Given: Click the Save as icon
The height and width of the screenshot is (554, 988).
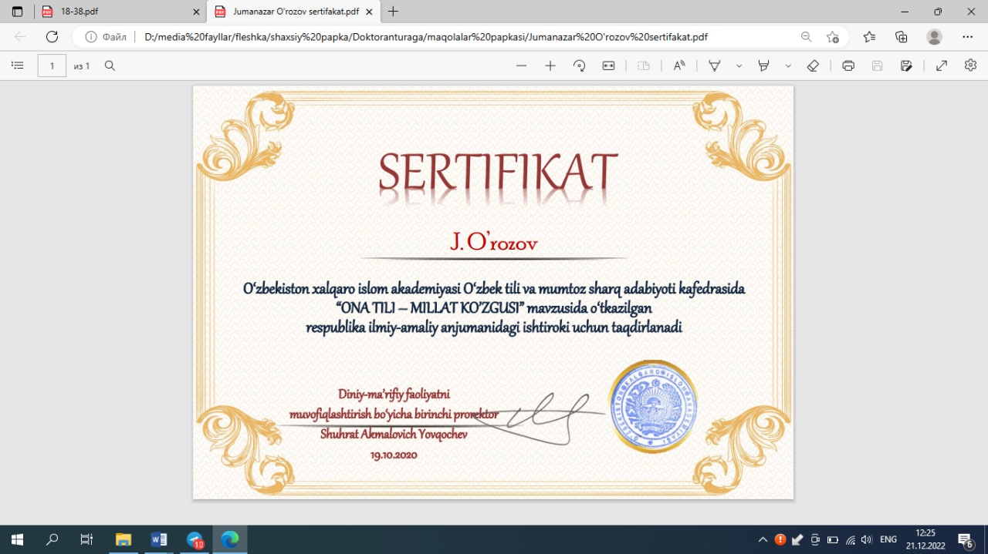Looking at the screenshot, I should pos(907,66).
